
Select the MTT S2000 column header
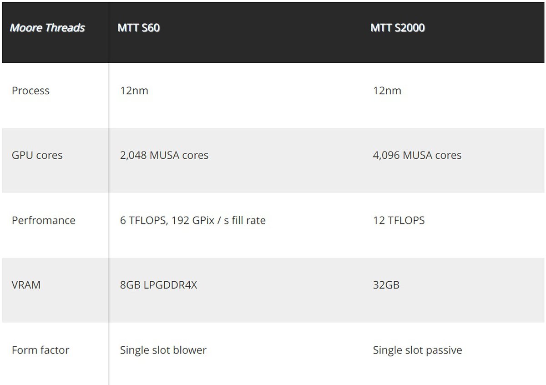point(398,28)
